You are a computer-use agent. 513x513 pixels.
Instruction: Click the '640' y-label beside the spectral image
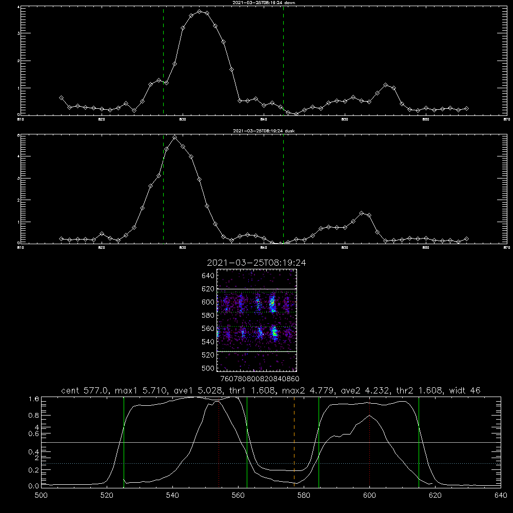tap(208, 276)
